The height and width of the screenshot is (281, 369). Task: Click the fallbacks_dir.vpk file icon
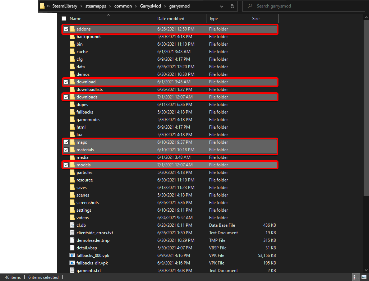click(x=73, y=263)
